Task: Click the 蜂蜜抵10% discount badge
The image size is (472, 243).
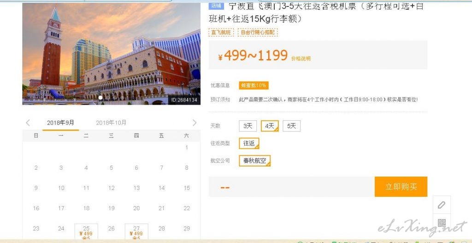Action: point(254,85)
